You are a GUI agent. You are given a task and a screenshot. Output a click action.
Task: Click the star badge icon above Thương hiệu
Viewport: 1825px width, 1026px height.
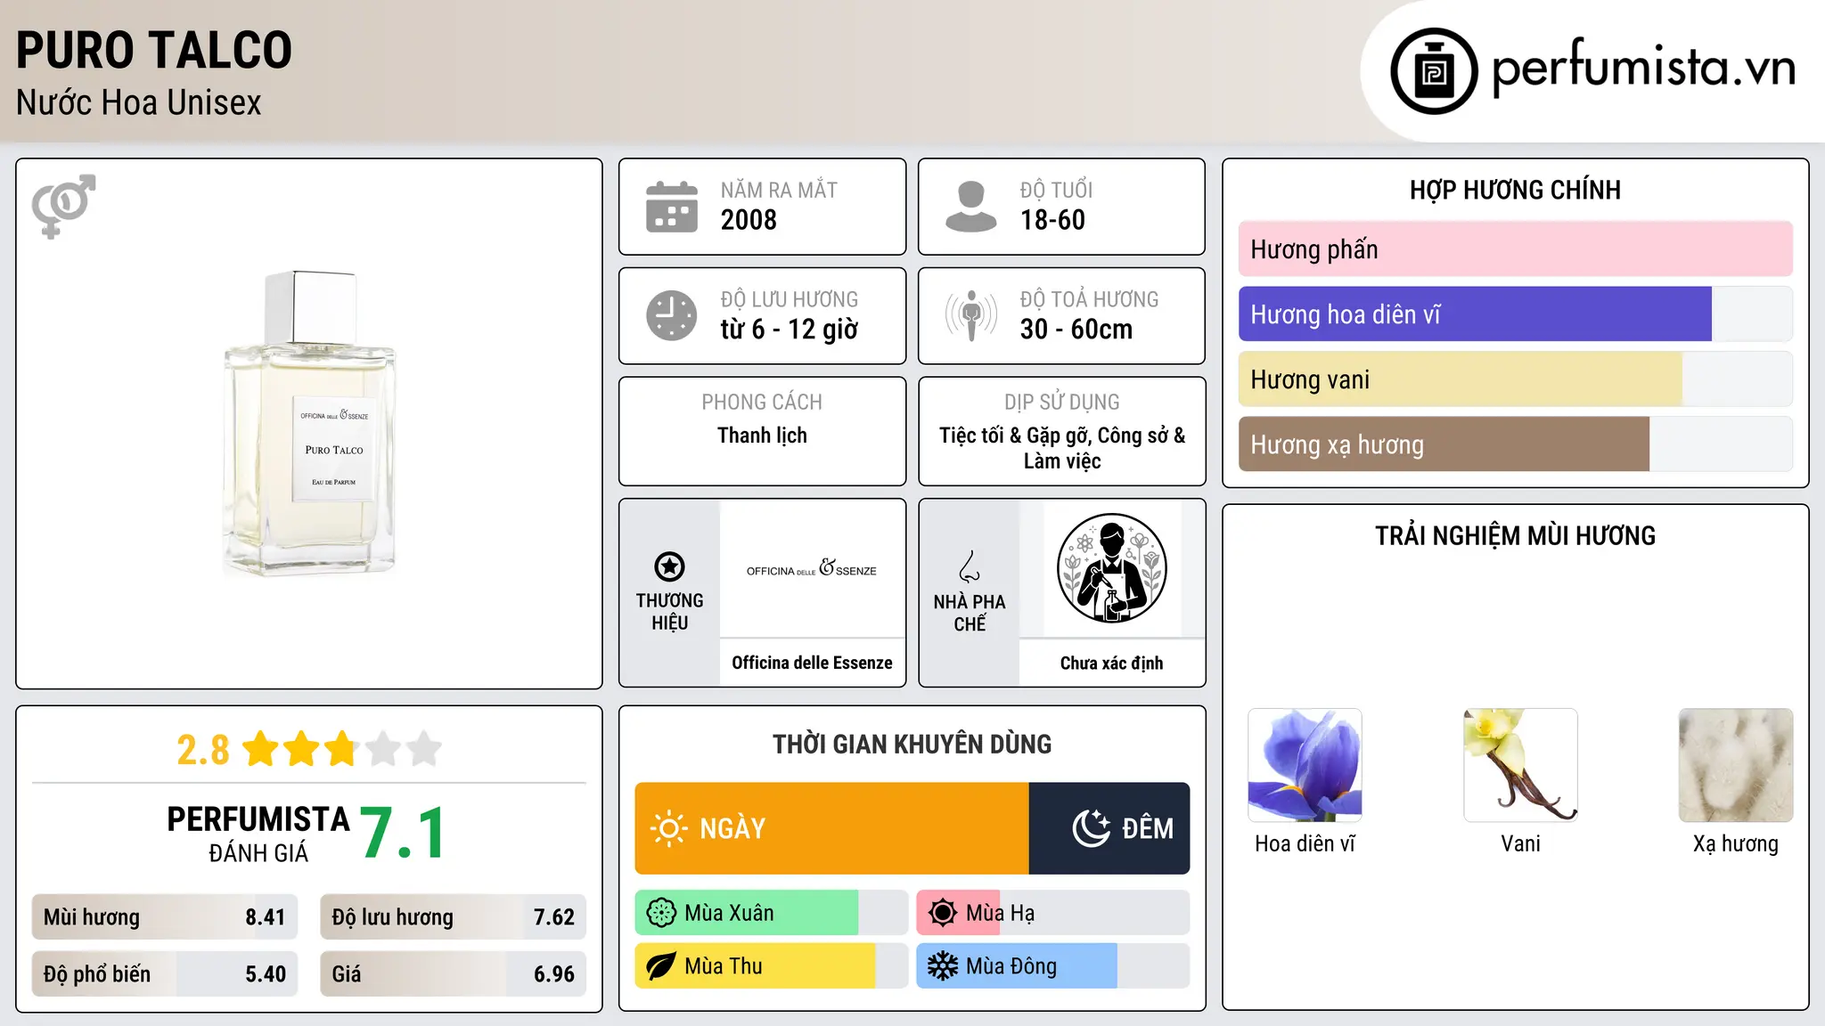tap(669, 566)
